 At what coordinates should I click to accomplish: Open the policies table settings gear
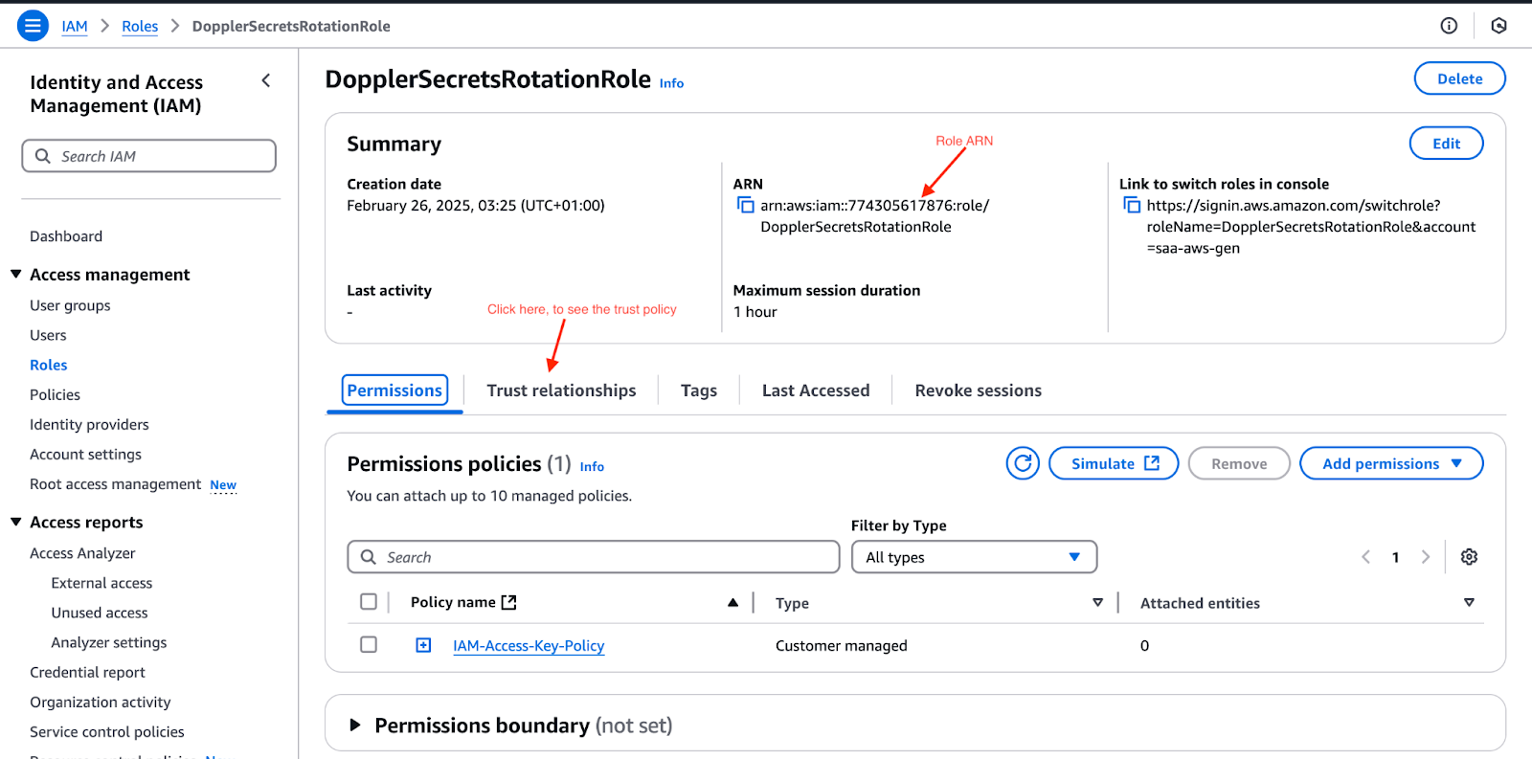tap(1469, 557)
